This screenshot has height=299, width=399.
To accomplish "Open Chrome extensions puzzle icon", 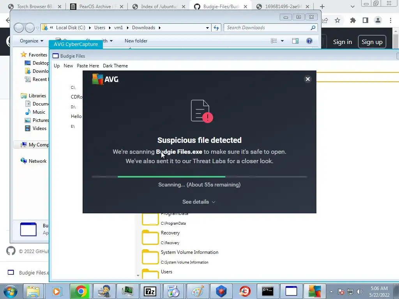I will [x=353, y=20].
